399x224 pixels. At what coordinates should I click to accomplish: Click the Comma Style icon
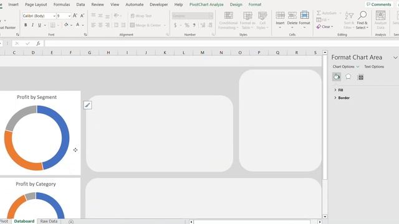point(194,25)
